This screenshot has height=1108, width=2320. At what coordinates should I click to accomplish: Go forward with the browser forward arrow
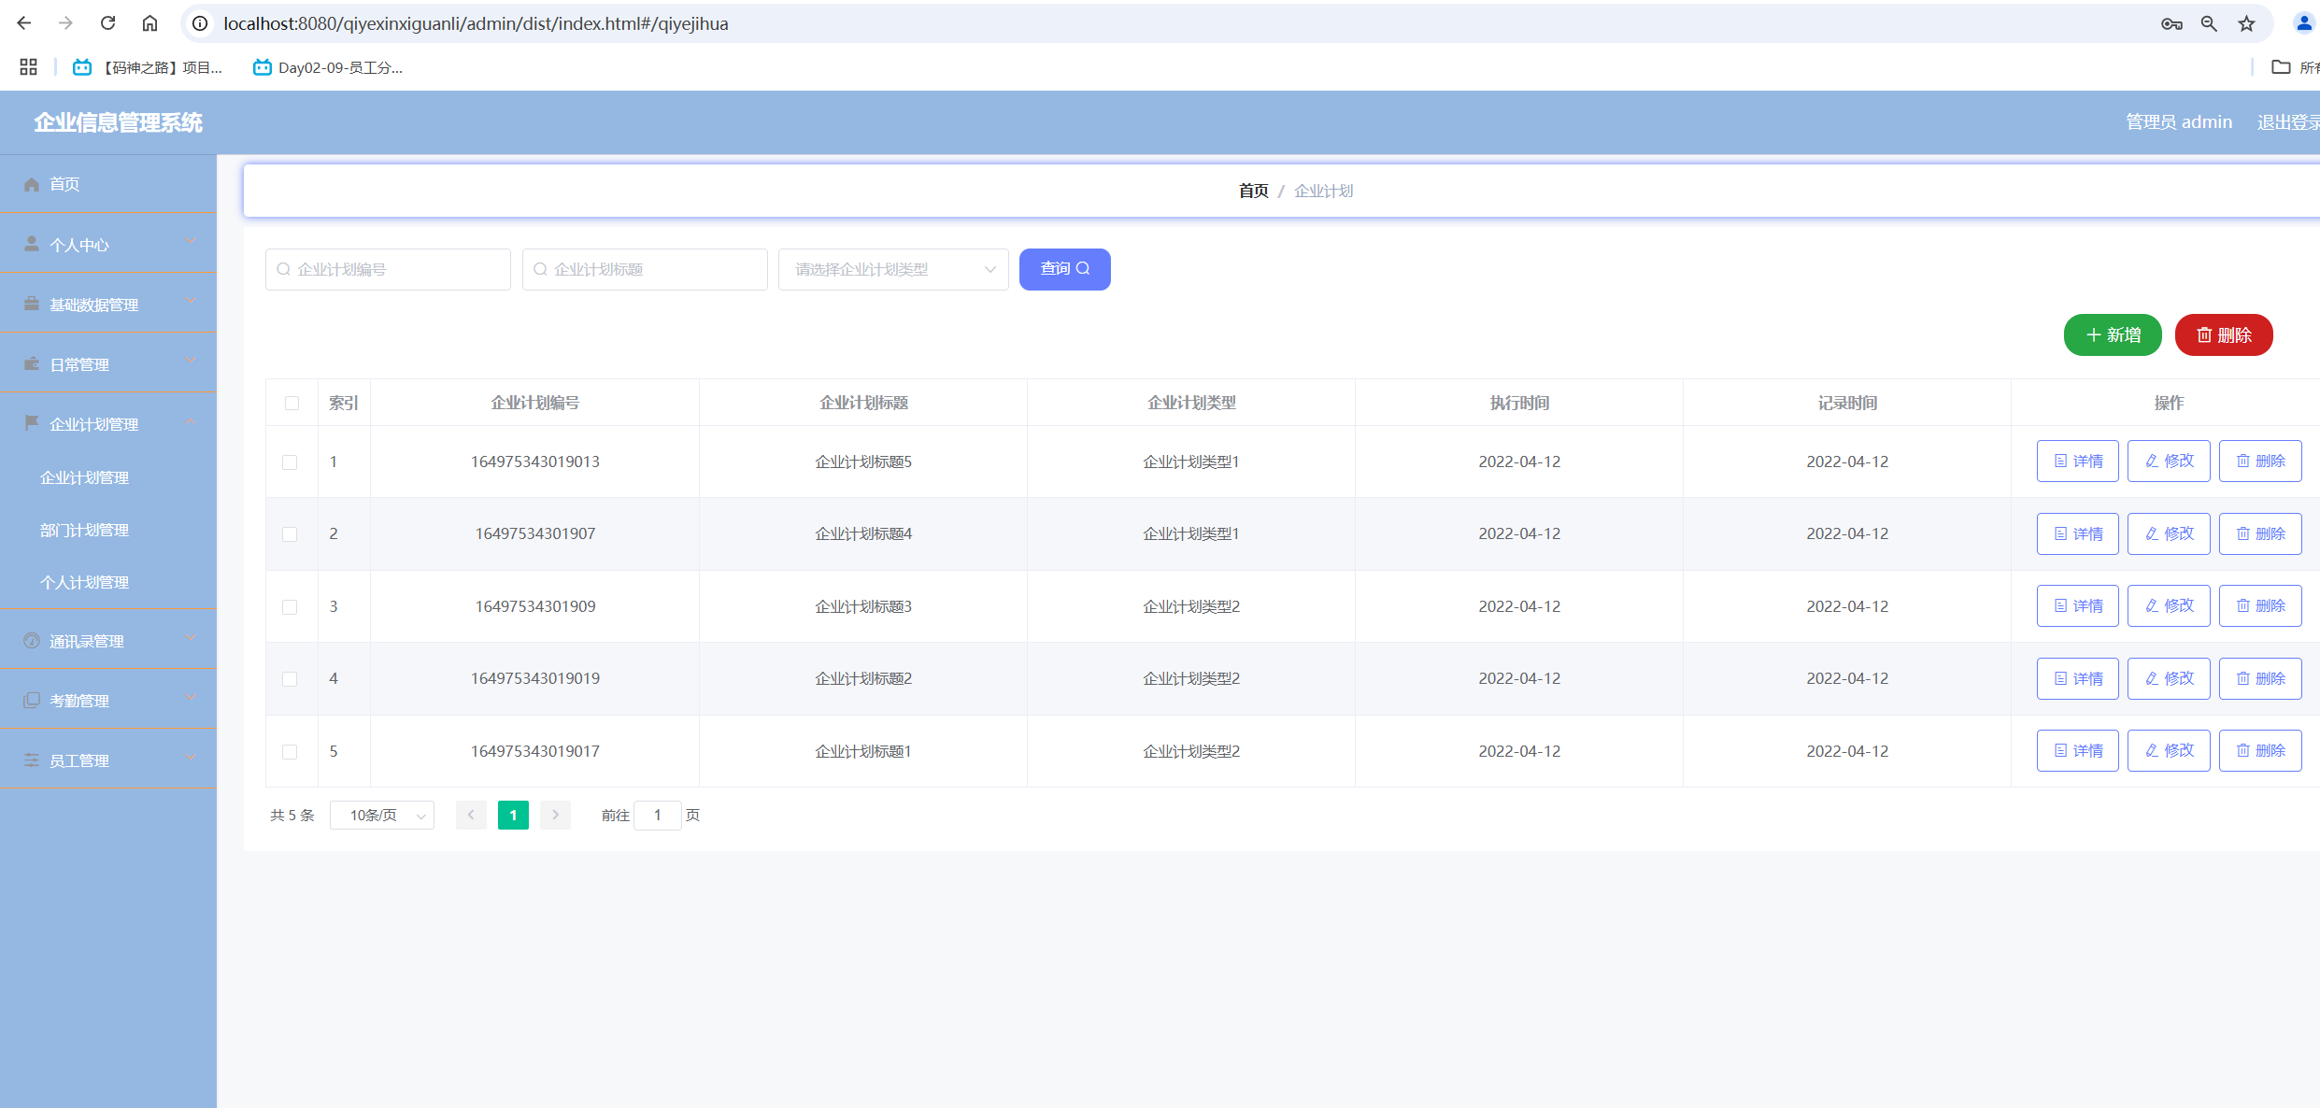(65, 23)
